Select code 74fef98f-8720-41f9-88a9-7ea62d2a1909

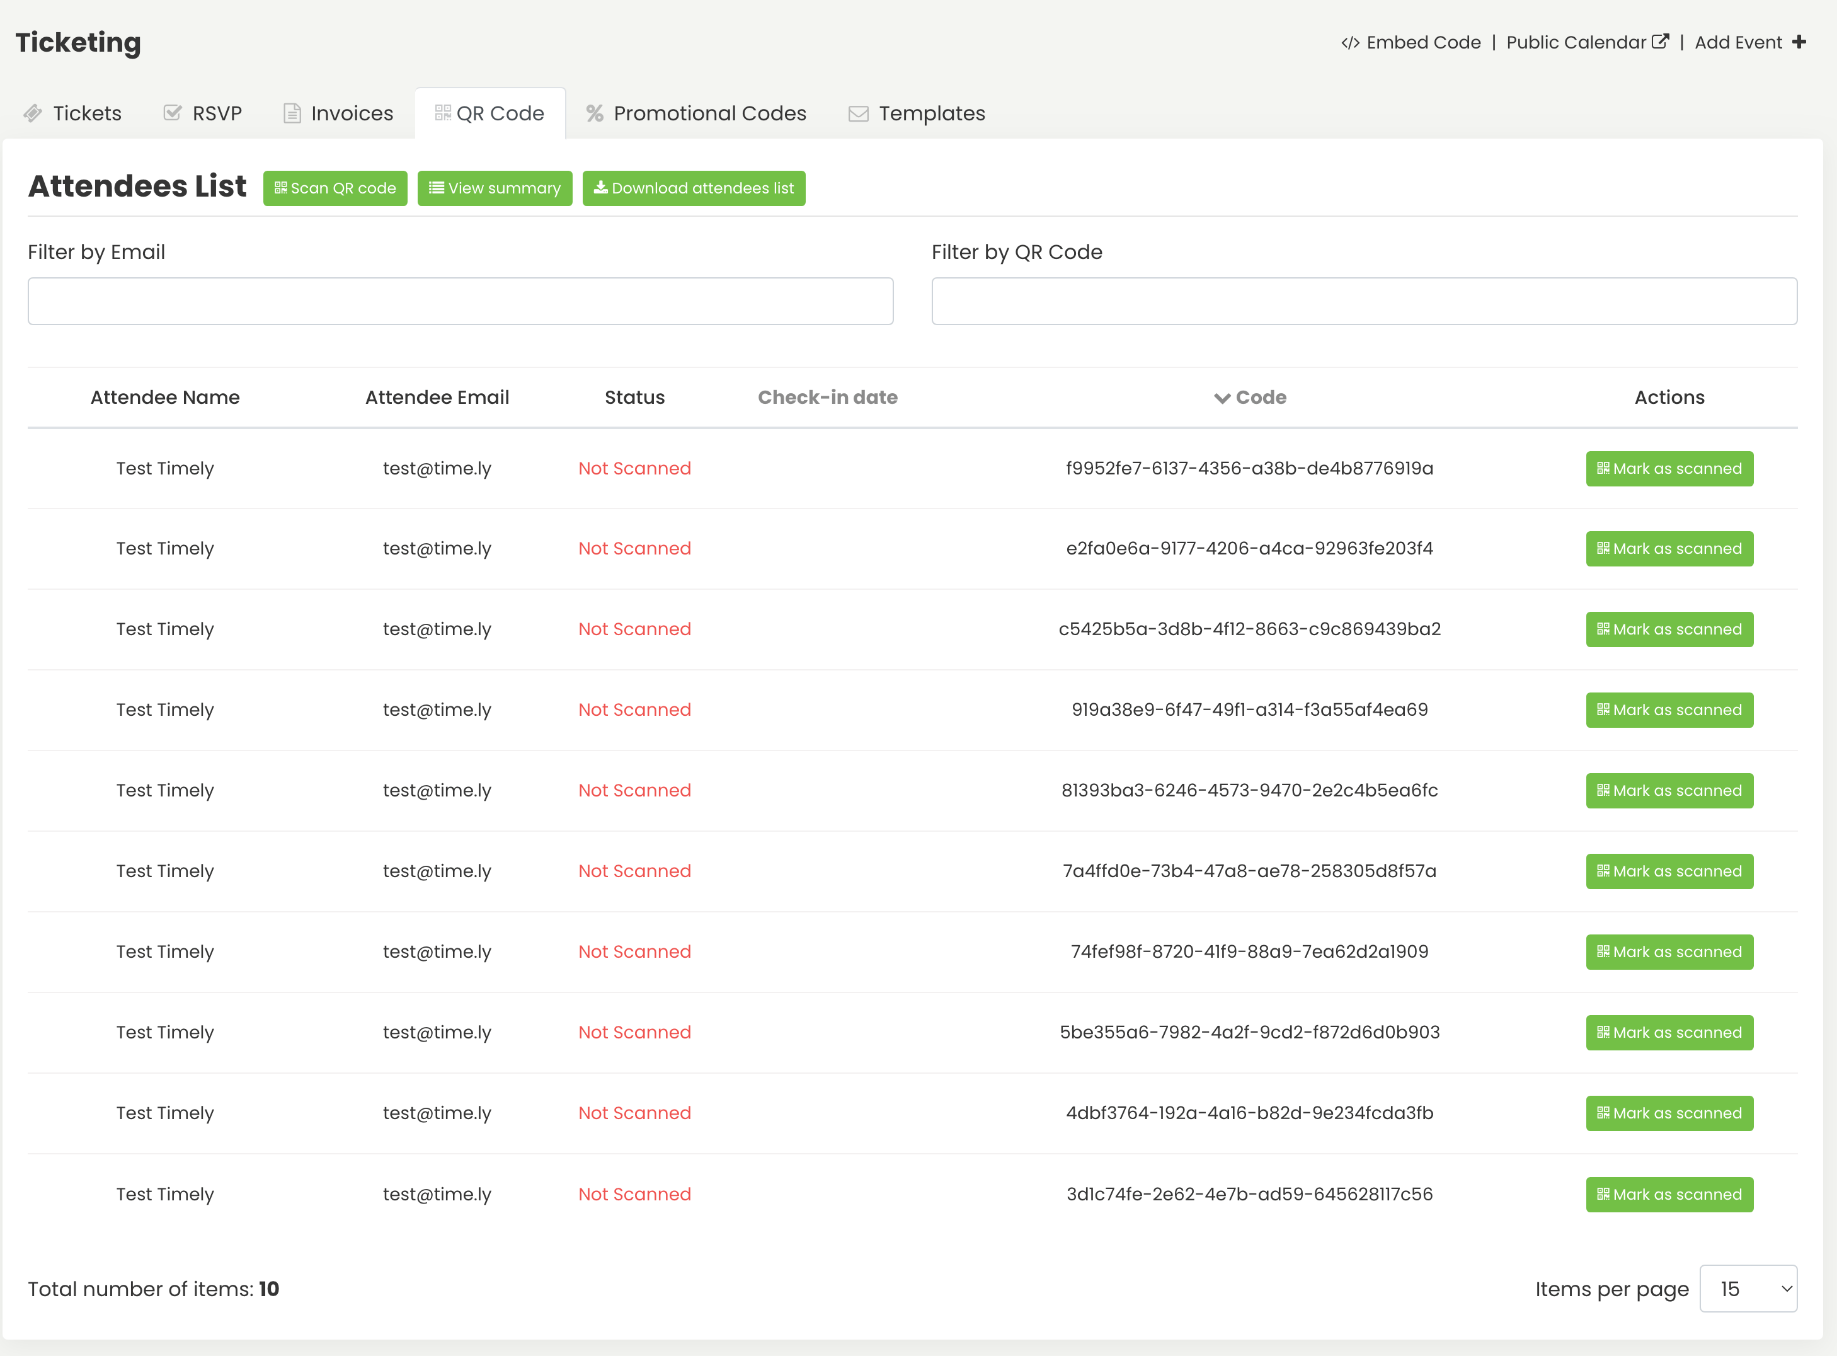[1250, 951]
